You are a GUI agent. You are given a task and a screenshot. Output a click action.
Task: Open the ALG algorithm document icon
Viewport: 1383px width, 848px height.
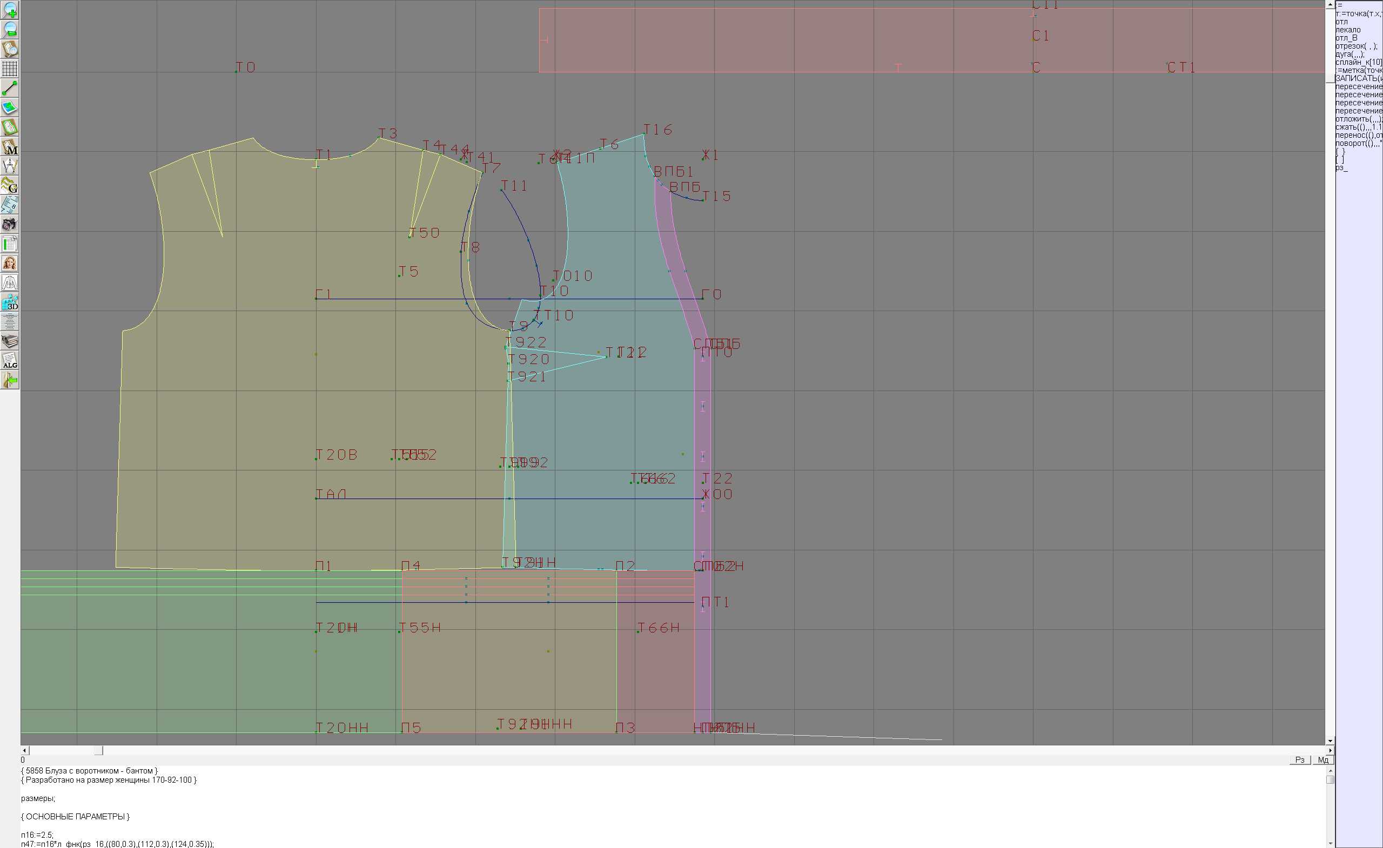point(10,361)
